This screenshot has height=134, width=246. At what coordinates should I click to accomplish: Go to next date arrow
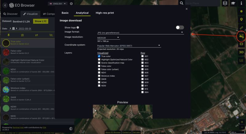coord(17,28)
